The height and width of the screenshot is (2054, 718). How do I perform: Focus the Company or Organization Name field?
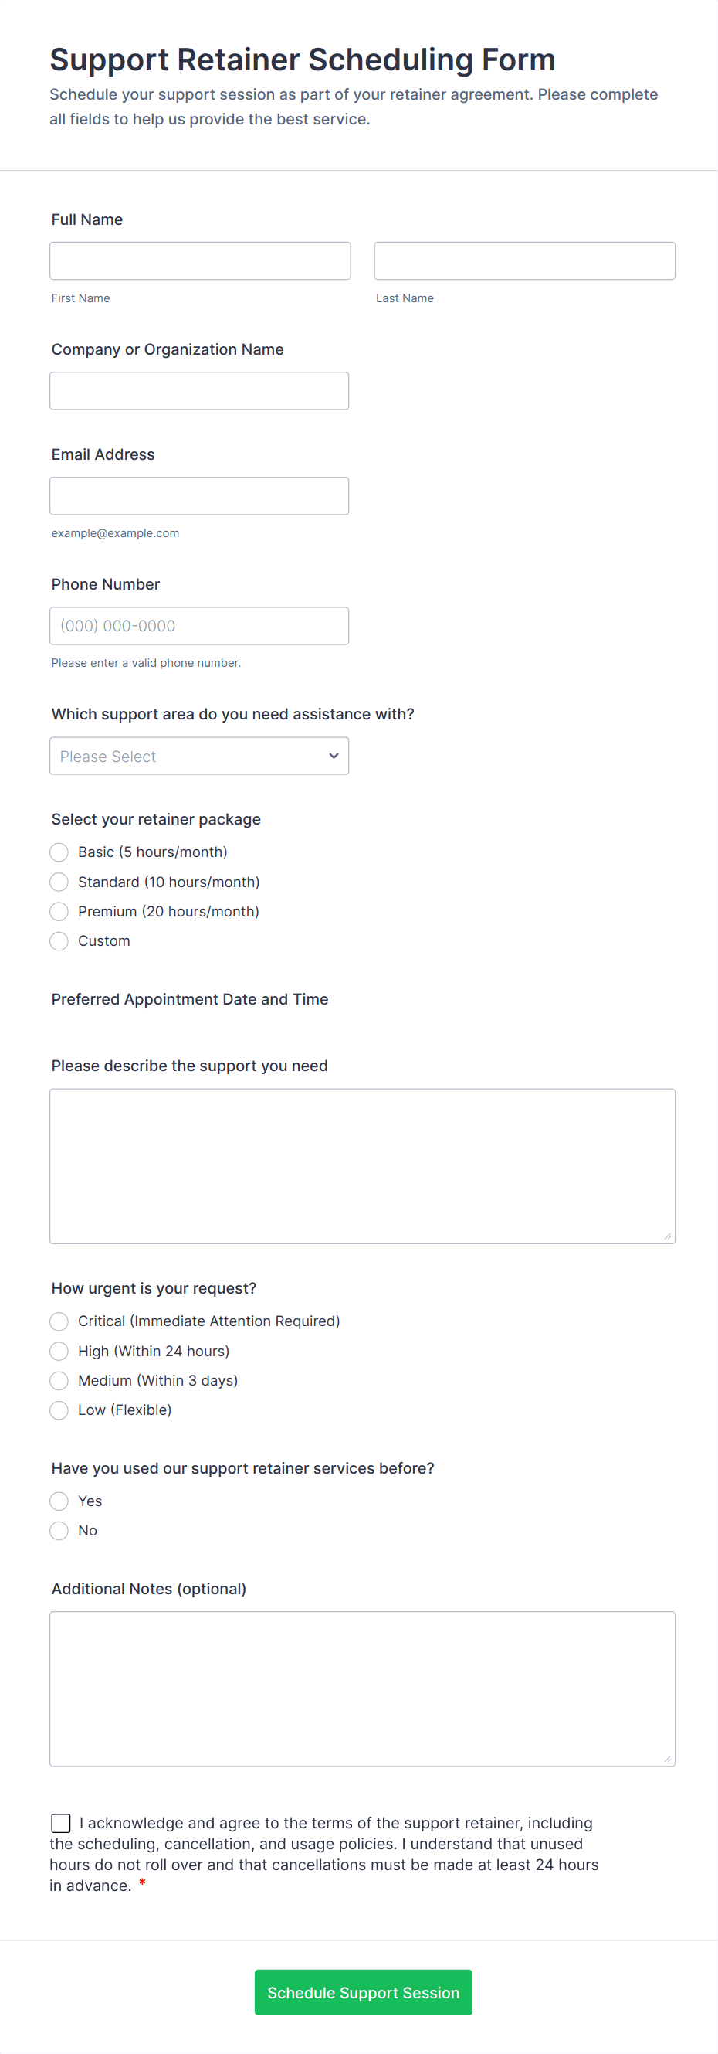(x=199, y=391)
